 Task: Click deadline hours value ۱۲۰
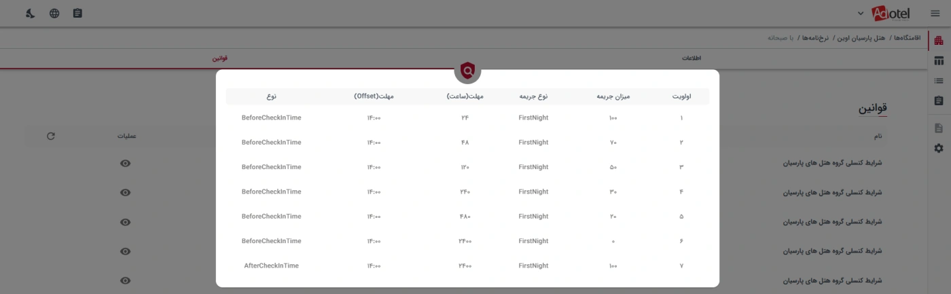pos(465,167)
